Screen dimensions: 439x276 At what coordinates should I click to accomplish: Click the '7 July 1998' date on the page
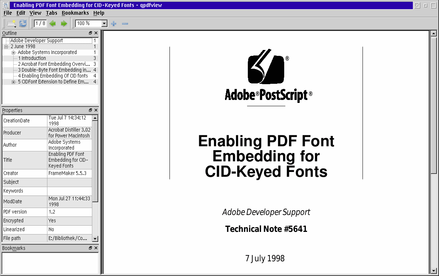point(265,258)
